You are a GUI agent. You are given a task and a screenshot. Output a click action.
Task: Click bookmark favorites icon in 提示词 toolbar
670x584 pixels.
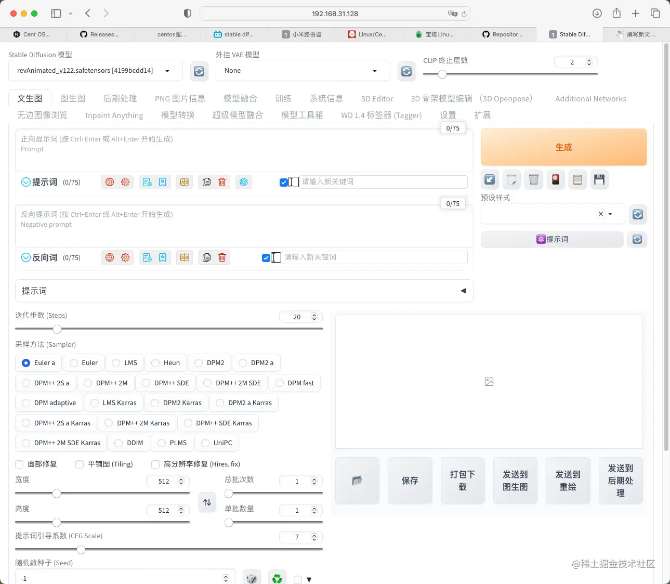(x=163, y=182)
